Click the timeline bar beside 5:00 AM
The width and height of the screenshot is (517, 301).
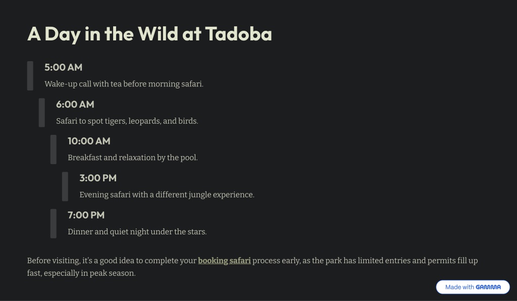[30, 75]
